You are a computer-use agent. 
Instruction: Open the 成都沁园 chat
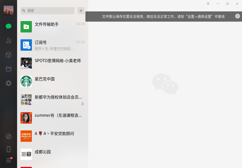pyautogui.click(x=53, y=154)
